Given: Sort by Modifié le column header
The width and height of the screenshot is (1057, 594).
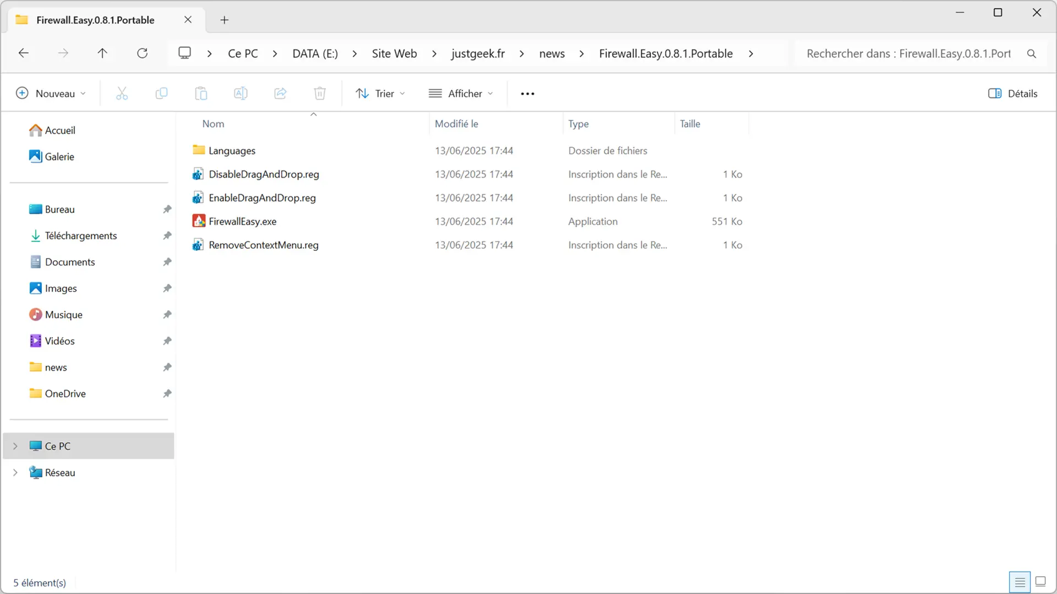Looking at the screenshot, I should [456, 124].
